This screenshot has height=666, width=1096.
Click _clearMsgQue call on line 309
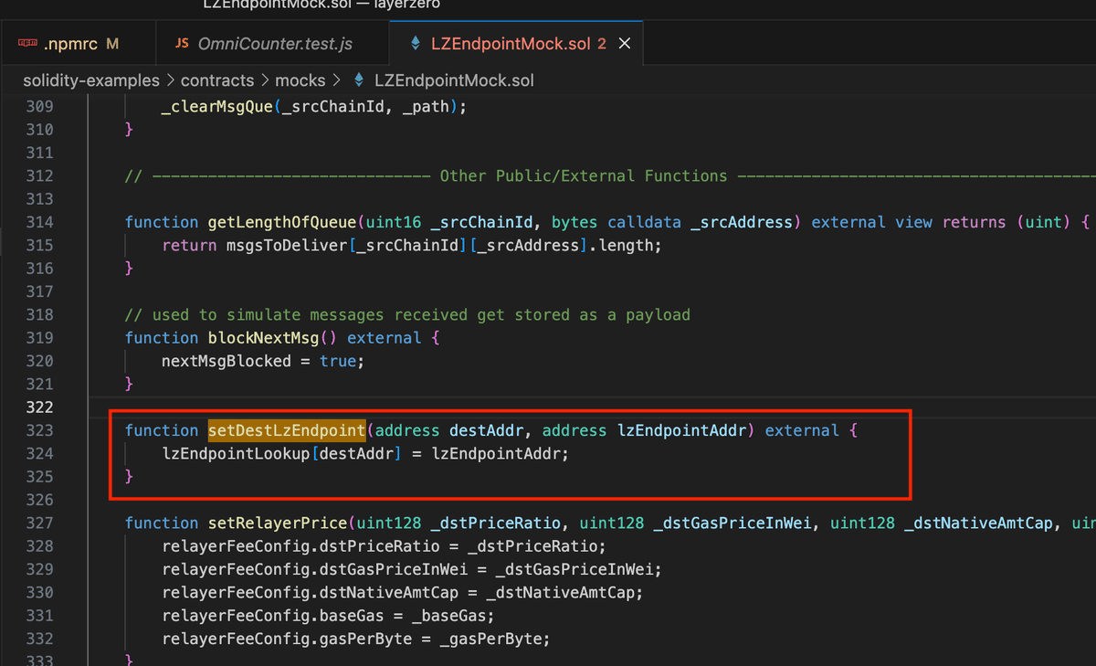[x=217, y=106]
